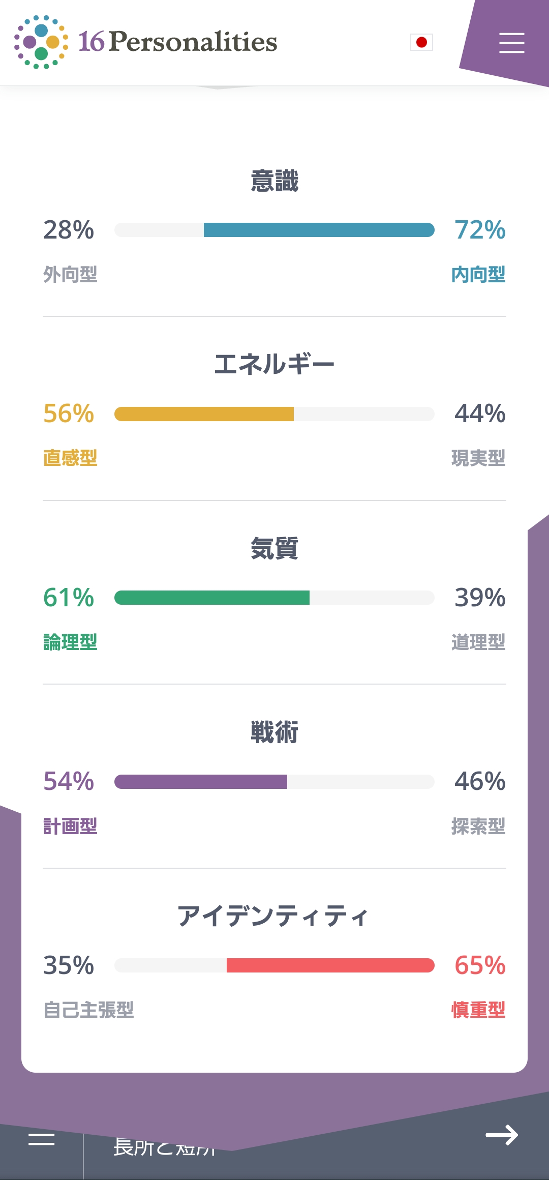Viewport: 549px width, 1180px height.
Task: Select the 直感型 trait label
Action: [70, 458]
